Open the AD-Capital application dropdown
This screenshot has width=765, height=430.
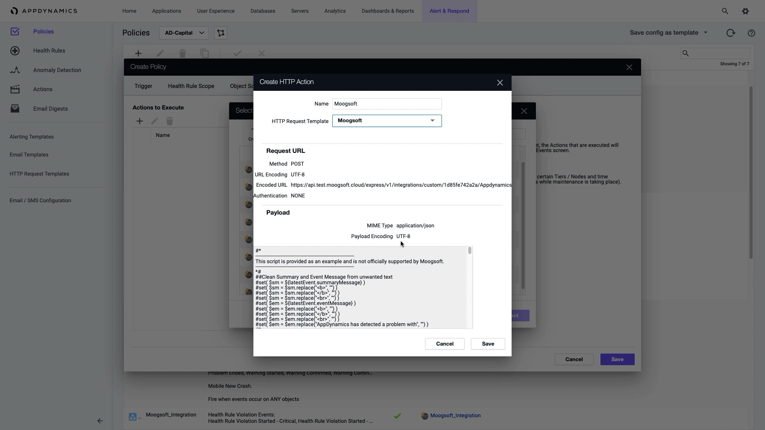click(x=184, y=33)
